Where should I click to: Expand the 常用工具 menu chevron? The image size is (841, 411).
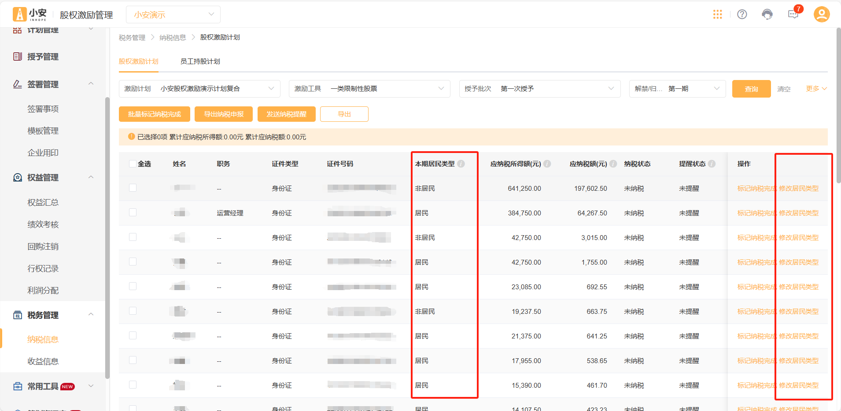tap(91, 386)
